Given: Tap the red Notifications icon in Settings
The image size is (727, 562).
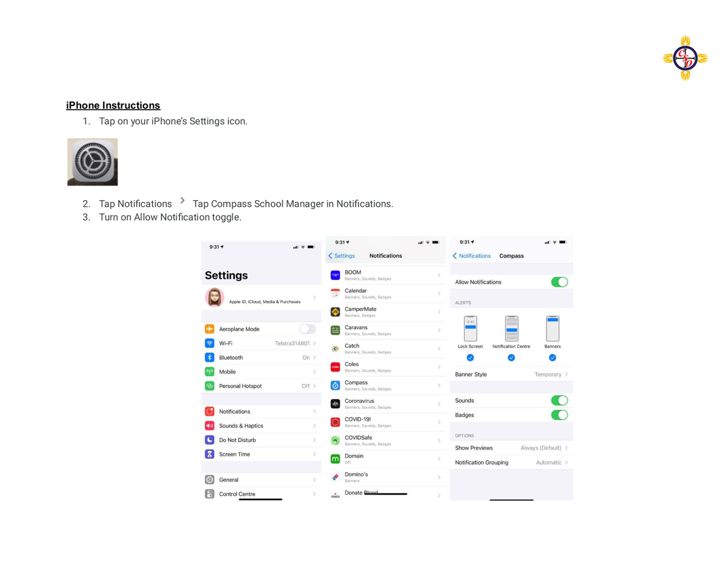Looking at the screenshot, I should click(210, 411).
